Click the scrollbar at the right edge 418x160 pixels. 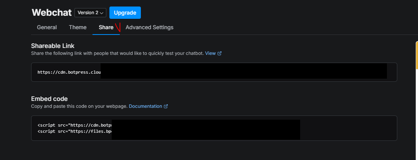click(417, 56)
